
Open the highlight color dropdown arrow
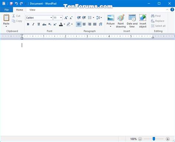coord(72,24)
